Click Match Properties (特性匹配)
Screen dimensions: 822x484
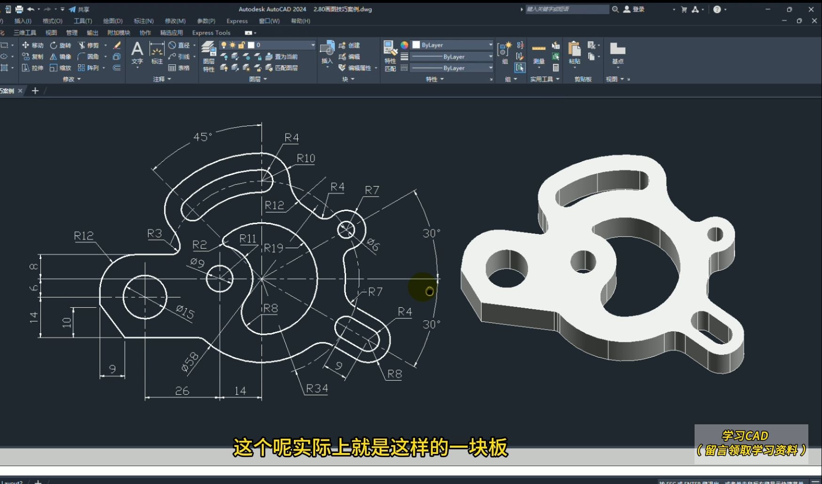(x=390, y=56)
